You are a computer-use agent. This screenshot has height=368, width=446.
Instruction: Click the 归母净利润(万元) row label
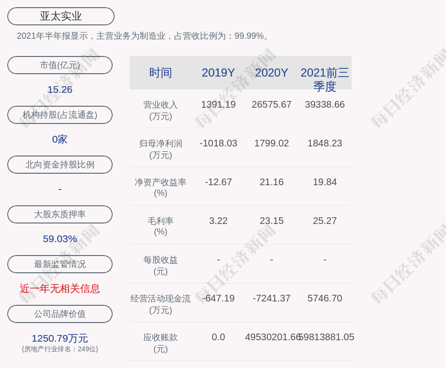pyautogui.click(x=161, y=149)
